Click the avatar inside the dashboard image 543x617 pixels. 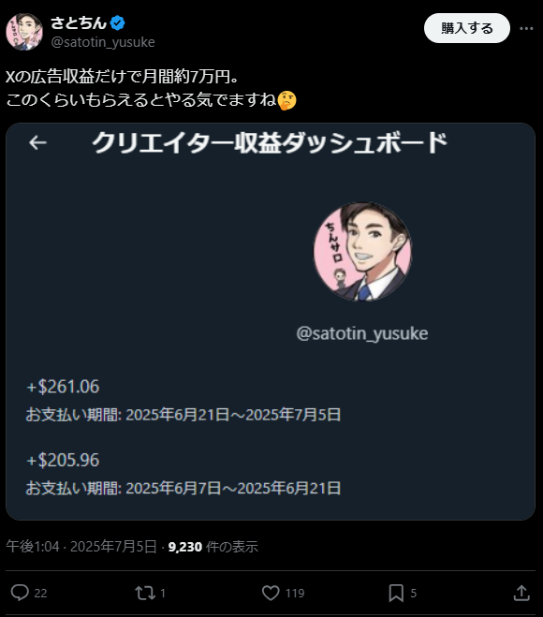click(362, 252)
